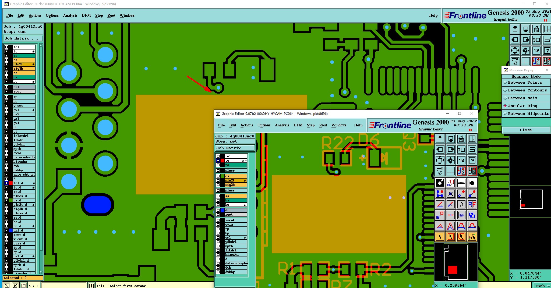Click the layer list scrollbar down arrow in the back window
Screen dimensions: 551x288
pos(41,272)
